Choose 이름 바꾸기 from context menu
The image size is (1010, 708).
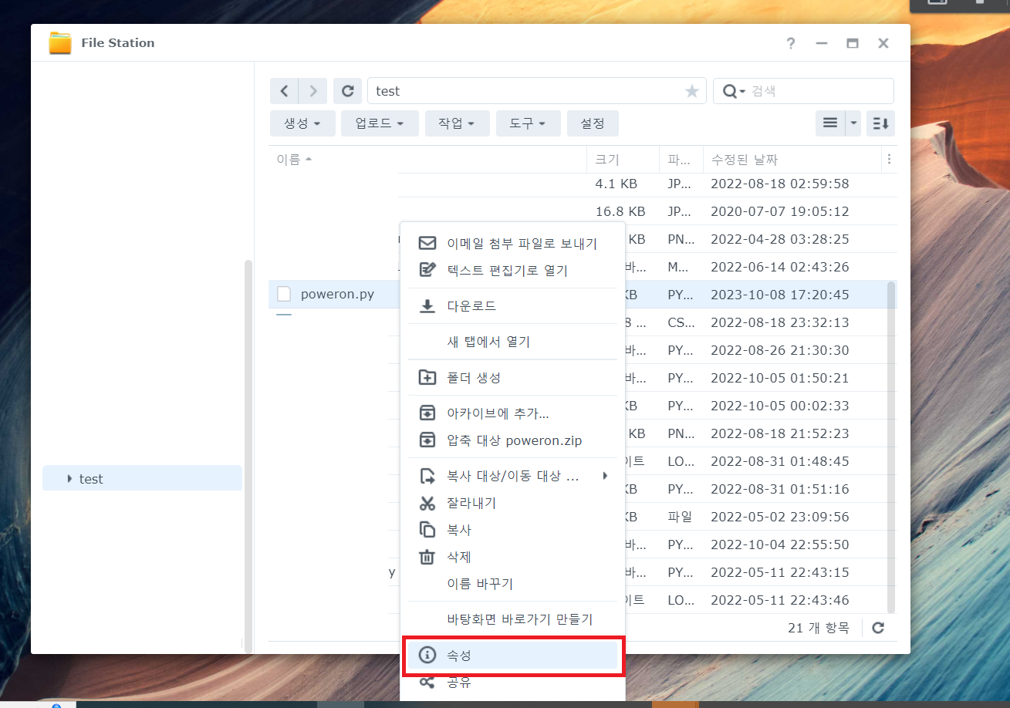[x=512, y=584]
